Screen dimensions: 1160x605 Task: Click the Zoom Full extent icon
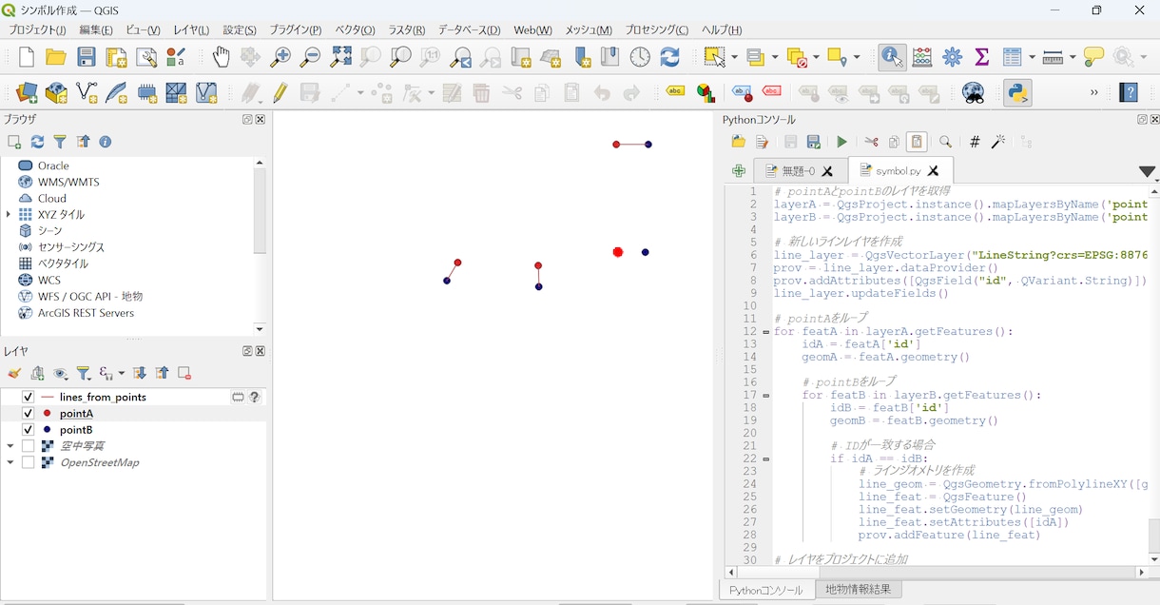[340, 57]
